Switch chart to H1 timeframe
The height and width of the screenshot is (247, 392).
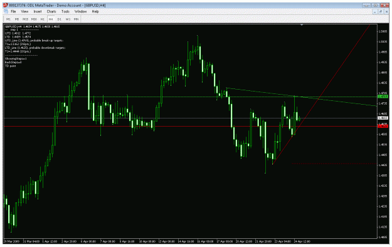pos(43,19)
